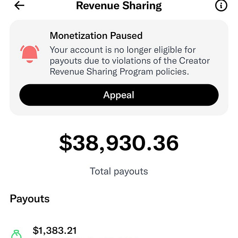Select the $38,930.36 total amount
The image size is (238, 238).
[x=119, y=143]
